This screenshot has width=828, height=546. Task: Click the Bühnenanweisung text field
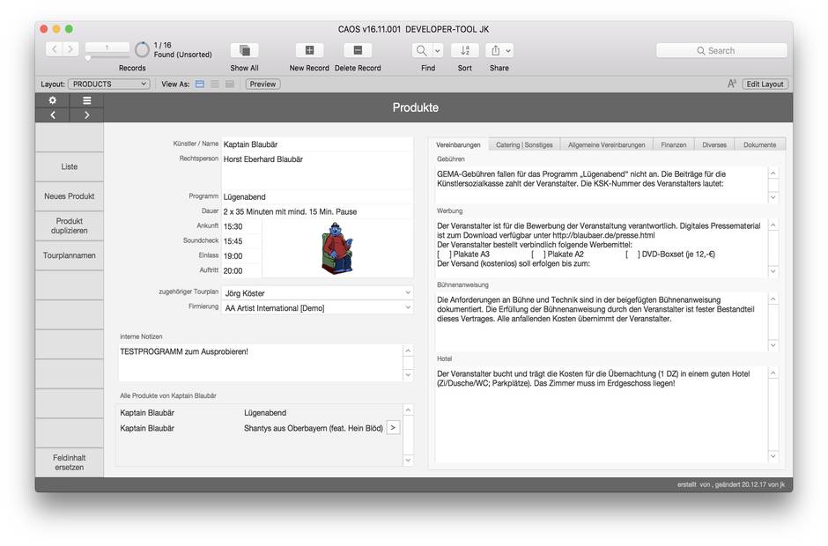tap(601, 321)
